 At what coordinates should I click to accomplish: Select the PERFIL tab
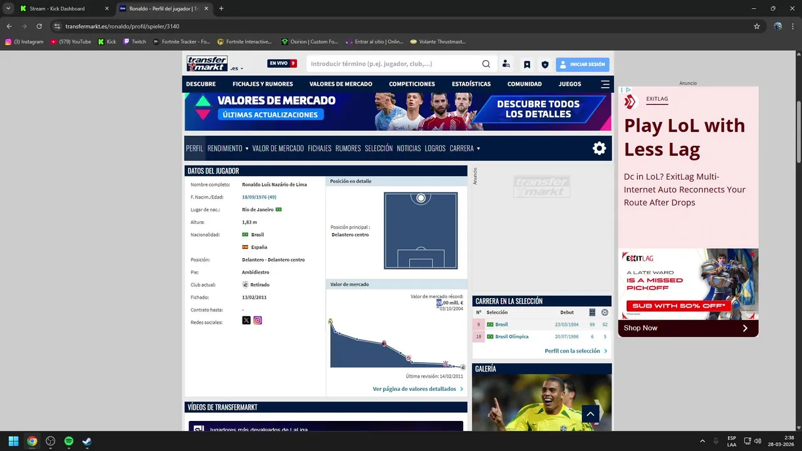coord(194,148)
